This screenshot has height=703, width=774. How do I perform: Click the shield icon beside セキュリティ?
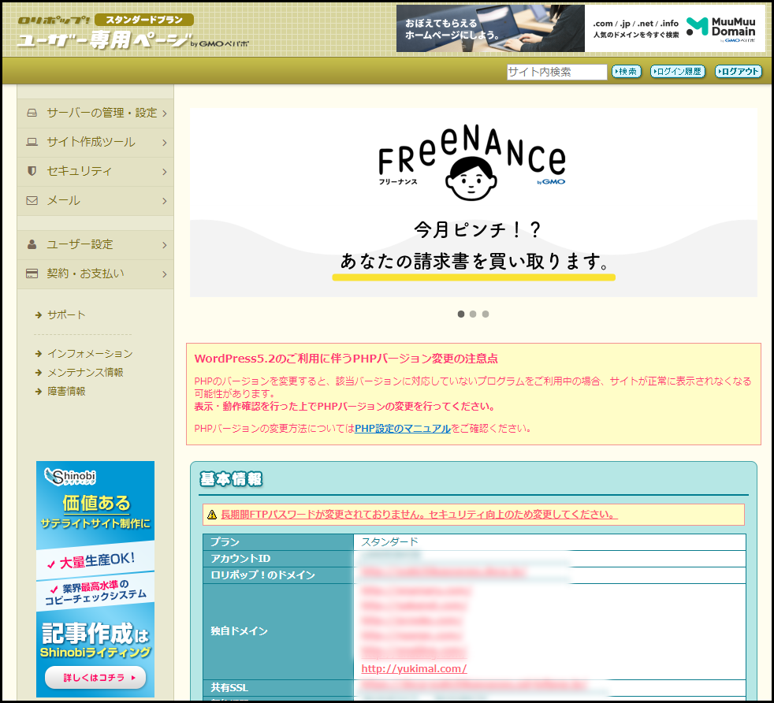coord(32,171)
